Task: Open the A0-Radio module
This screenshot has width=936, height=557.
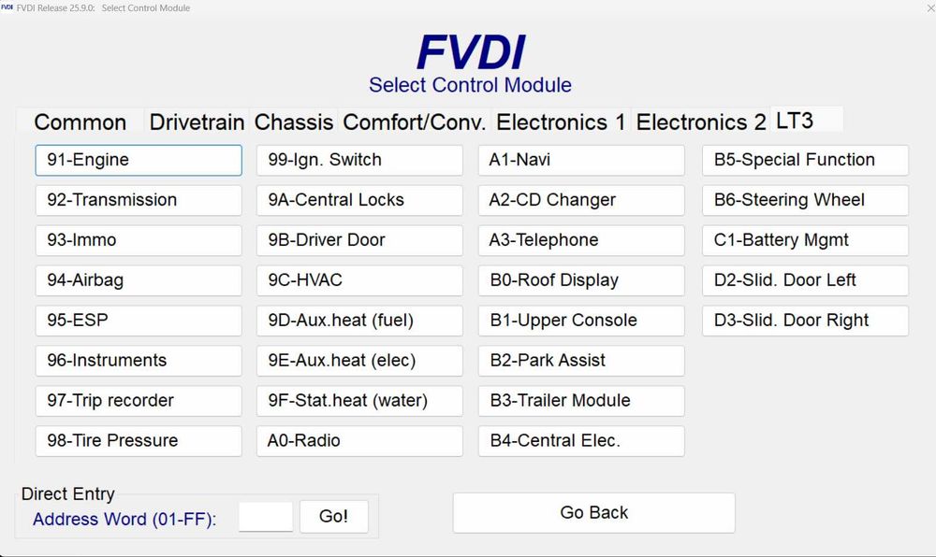Action: (x=359, y=441)
